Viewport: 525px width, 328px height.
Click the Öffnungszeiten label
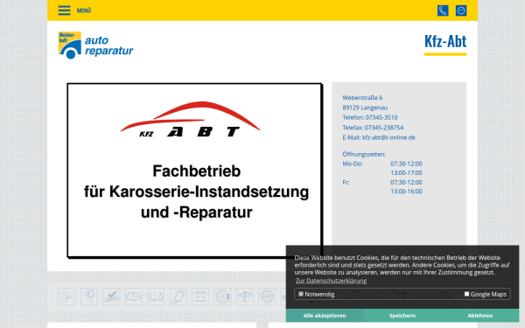(364, 154)
